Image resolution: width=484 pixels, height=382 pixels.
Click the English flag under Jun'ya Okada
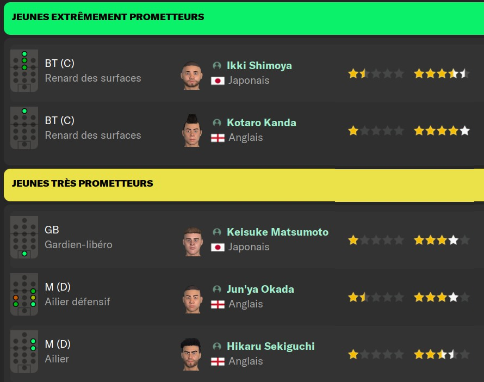[218, 305]
